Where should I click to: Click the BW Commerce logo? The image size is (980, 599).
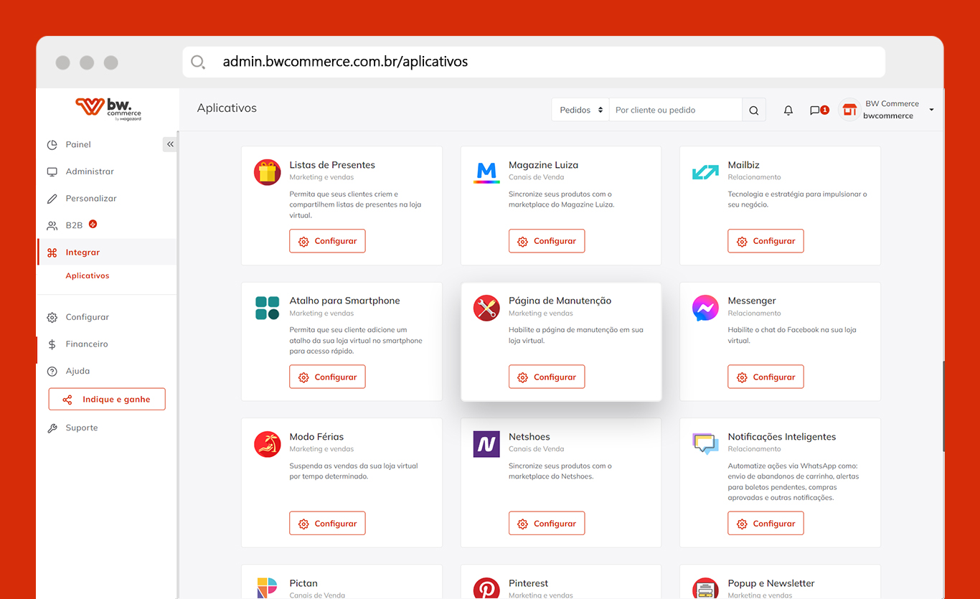pos(108,108)
